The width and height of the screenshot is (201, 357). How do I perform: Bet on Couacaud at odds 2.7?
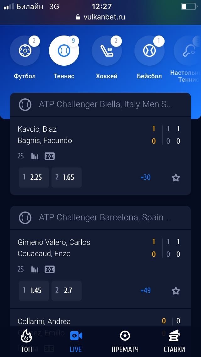pos(67,291)
